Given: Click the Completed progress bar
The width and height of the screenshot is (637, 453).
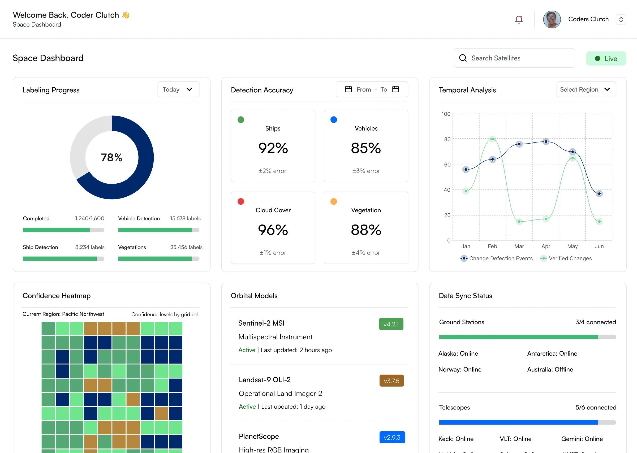Looking at the screenshot, I should point(63,230).
